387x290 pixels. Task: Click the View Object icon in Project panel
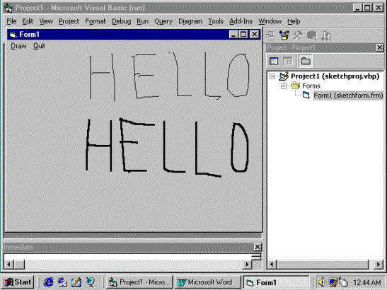(287, 61)
